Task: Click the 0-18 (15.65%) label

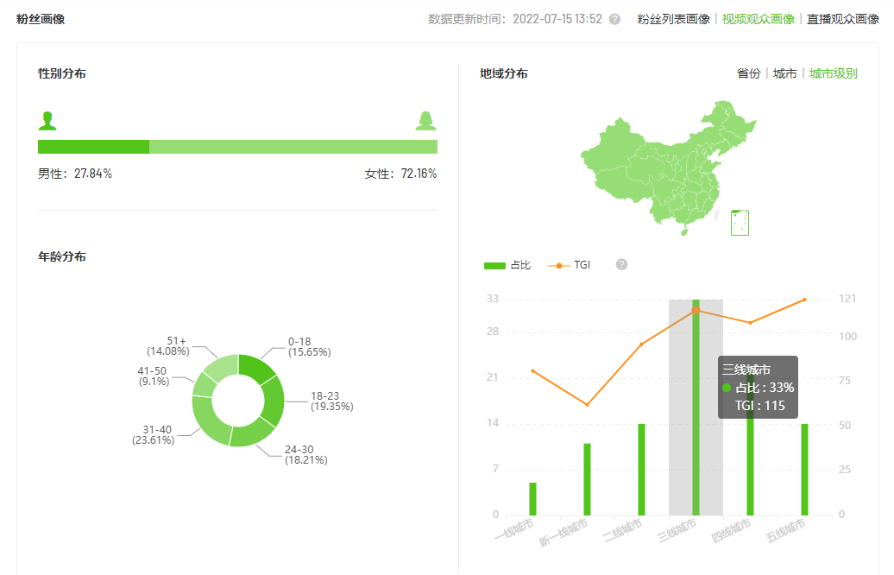Action: pos(310,347)
